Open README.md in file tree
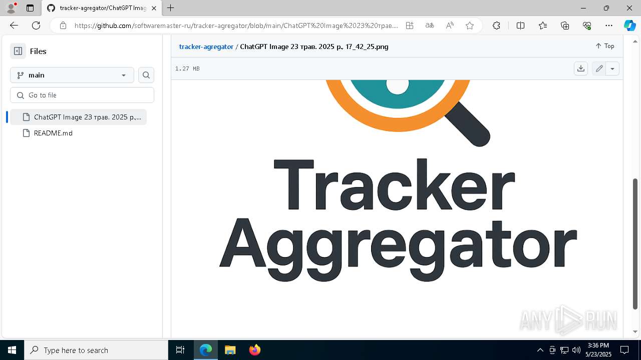Image resolution: width=641 pixels, height=360 pixels. [53, 133]
